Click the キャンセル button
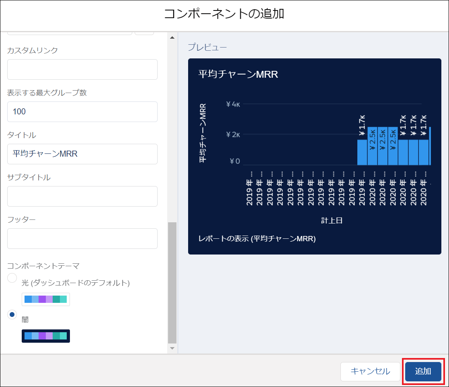 click(x=370, y=372)
